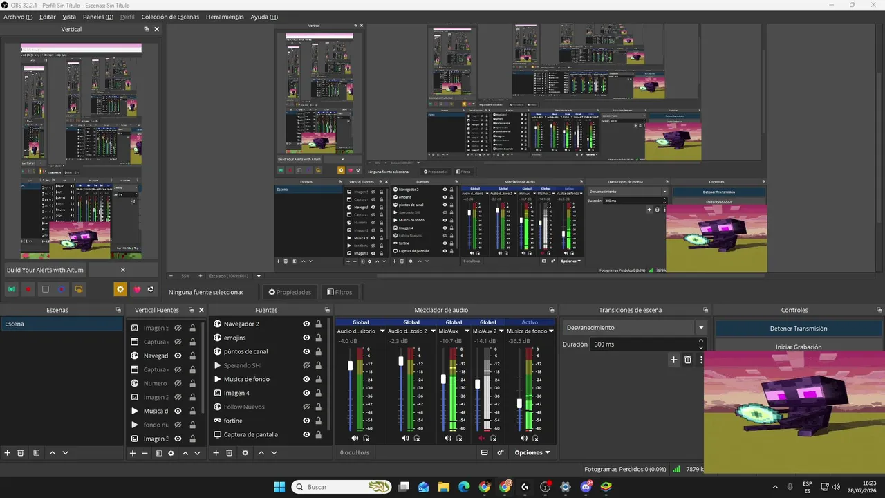Screen dimensions: 885x498
Task: Open Discord from the taskbar
Action: (x=586, y=487)
